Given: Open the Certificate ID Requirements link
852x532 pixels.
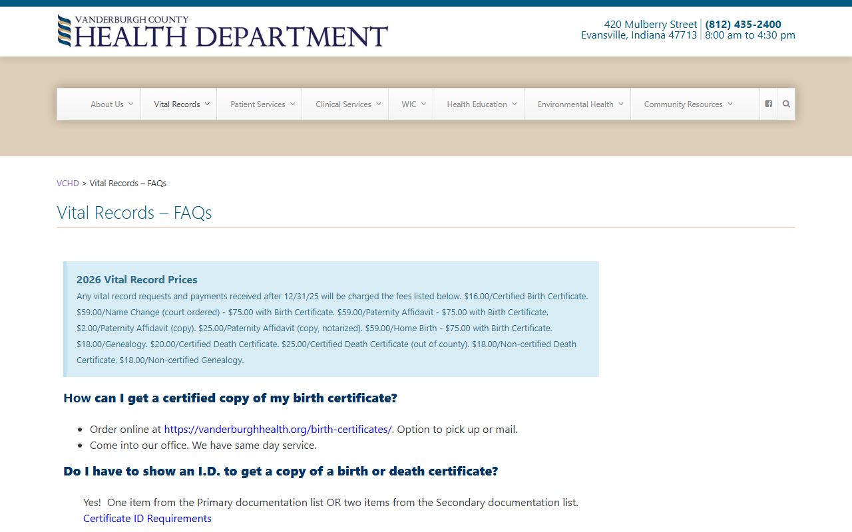Looking at the screenshot, I should click(x=147, y=519).
